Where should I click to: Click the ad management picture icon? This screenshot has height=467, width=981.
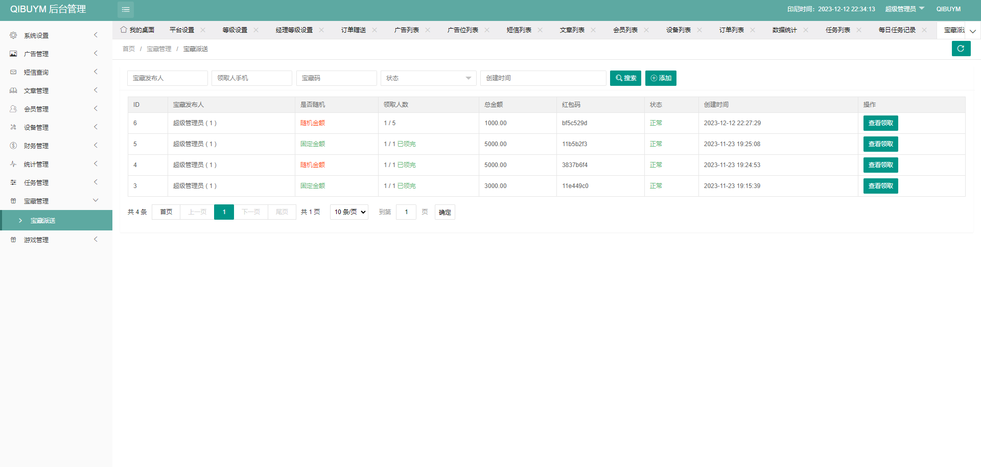coord(13,54)
